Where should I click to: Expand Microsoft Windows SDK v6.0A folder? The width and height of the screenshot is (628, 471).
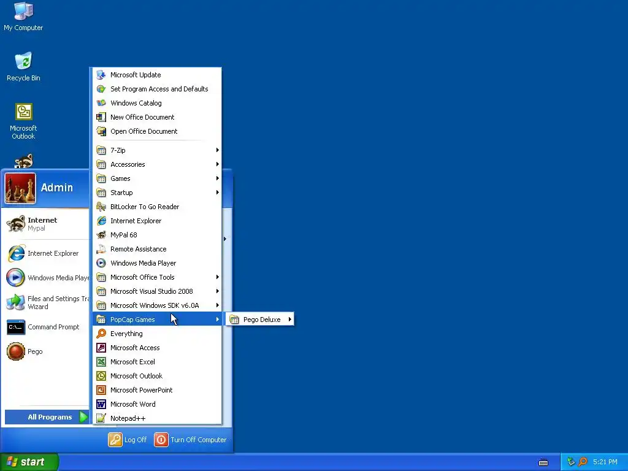pos(156,305)
